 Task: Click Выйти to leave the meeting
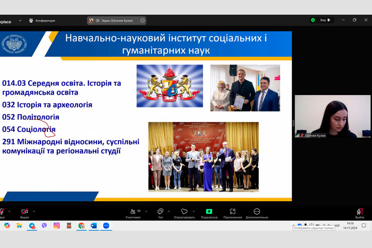[x=360, y=213]
